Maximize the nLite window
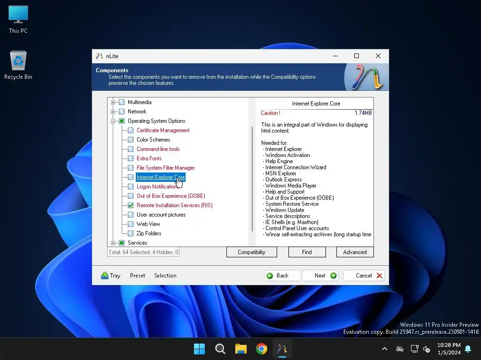Screen dimensions: 481x360 [x=357, y=56]
